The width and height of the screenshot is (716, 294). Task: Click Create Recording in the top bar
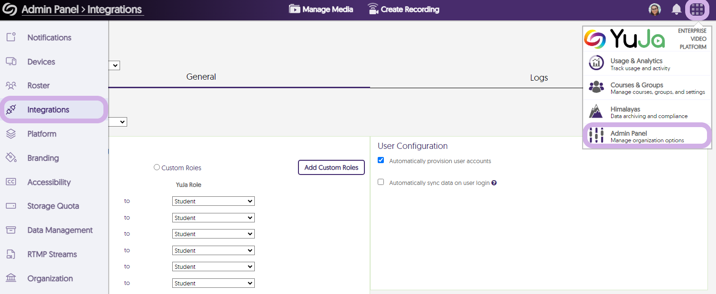click(403, 9)
